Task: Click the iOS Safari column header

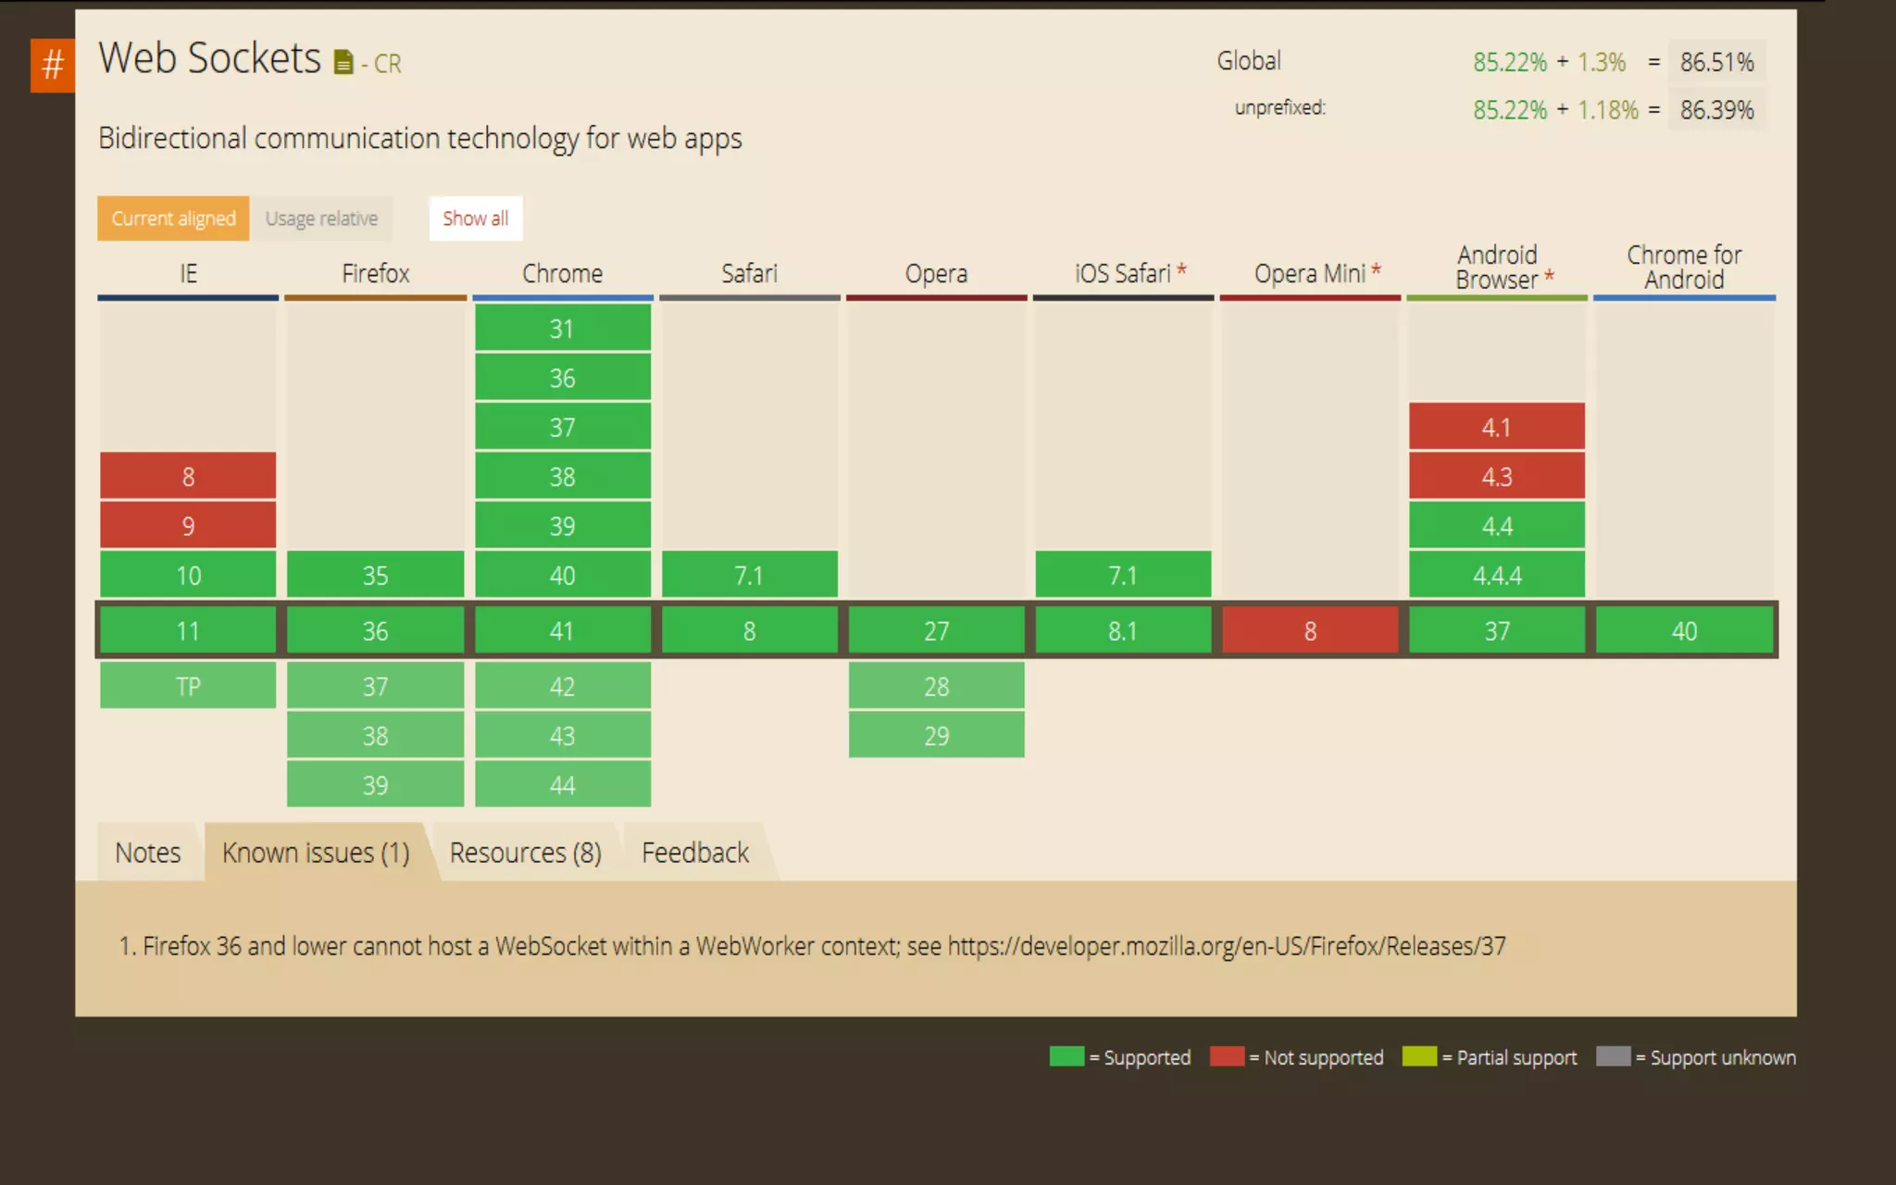Action: 1123,273
